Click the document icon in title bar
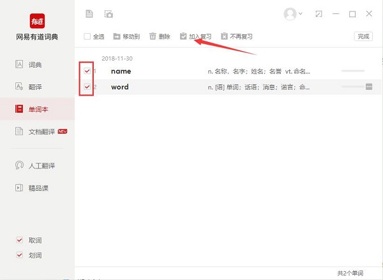Viewport: 383px width, 280px height. click(89, 13)
